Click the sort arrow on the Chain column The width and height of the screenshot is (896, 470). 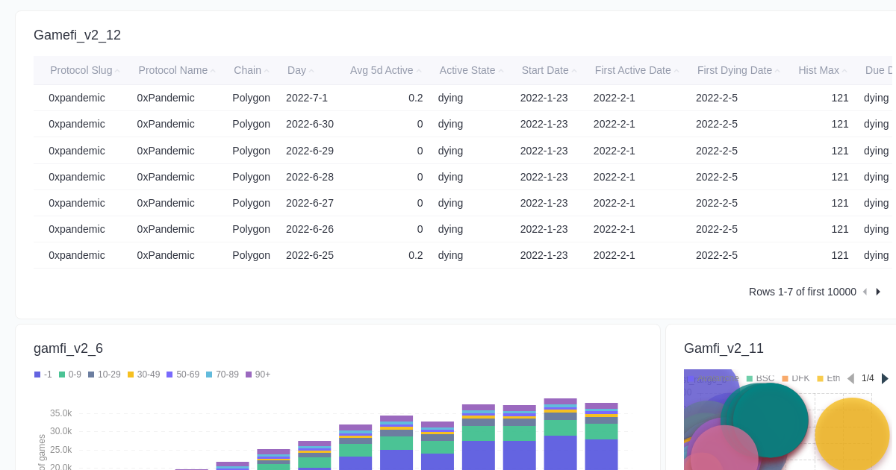point(266,70)
